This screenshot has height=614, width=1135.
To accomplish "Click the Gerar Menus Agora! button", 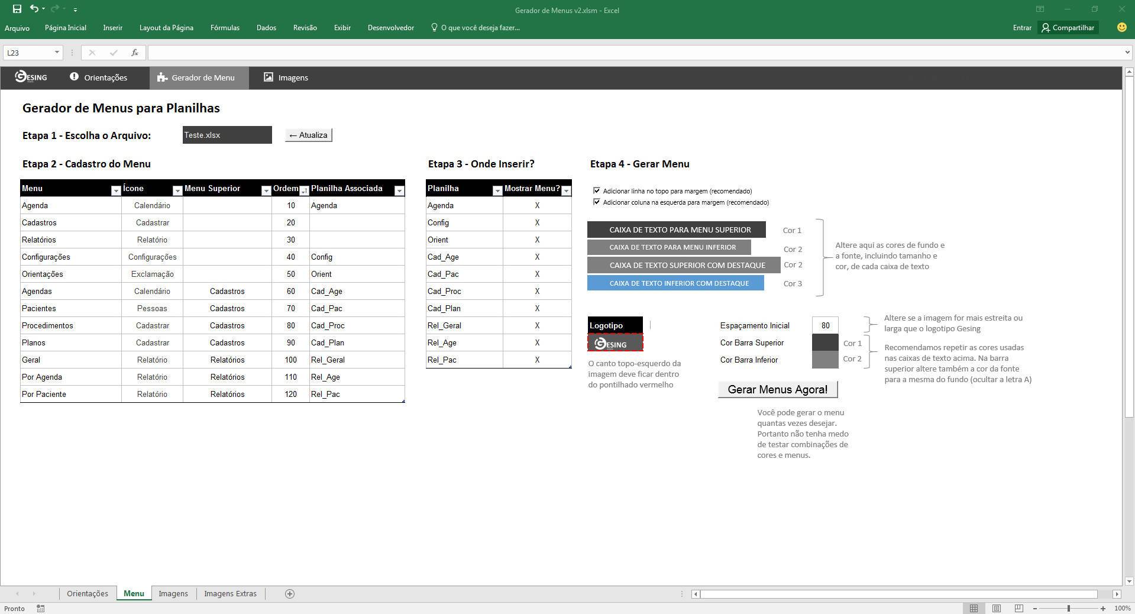I will point(777,389).
